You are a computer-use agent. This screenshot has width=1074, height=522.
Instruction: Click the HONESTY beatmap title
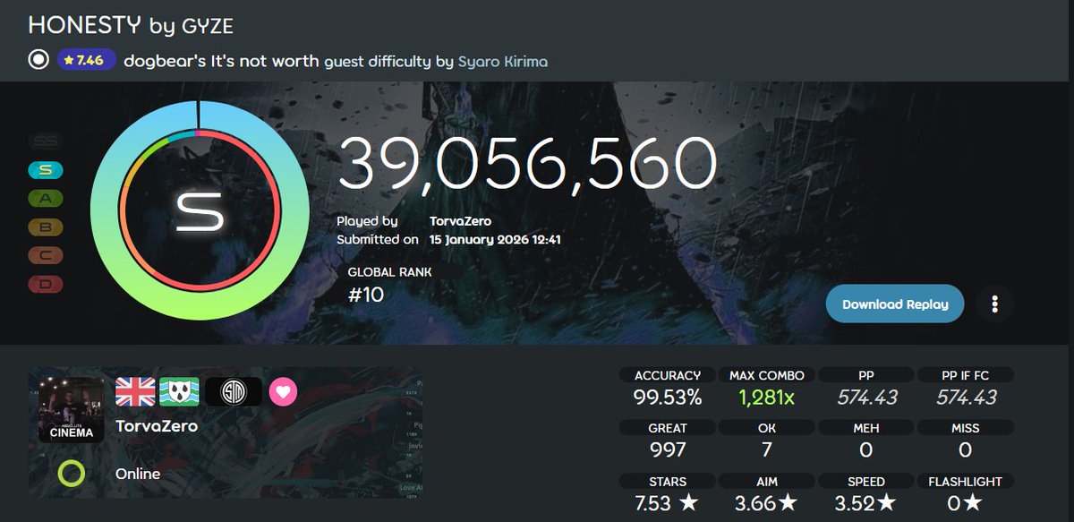(x=84, y=25)
